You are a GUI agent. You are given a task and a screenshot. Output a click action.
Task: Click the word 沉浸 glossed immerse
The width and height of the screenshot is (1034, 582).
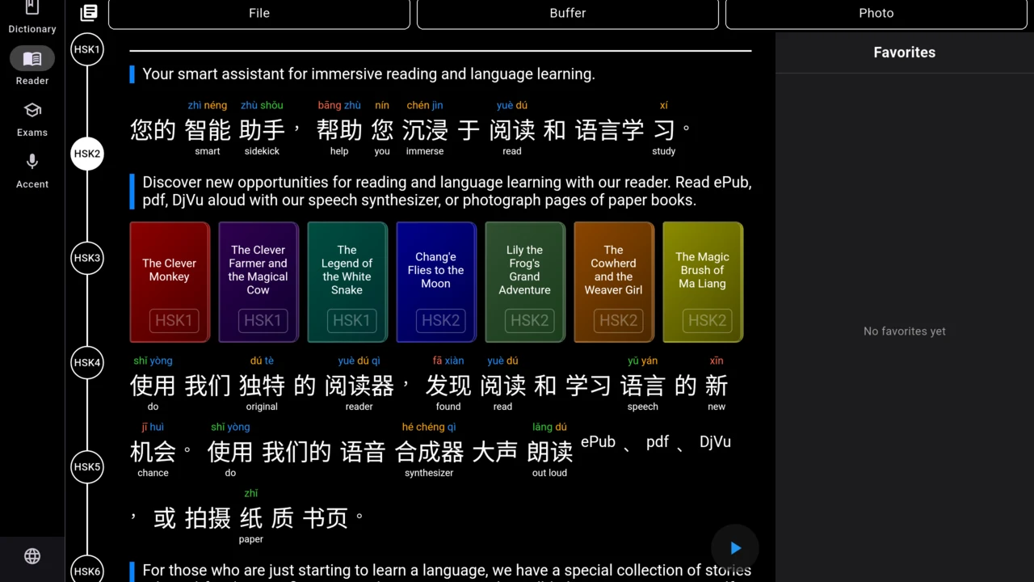[x=425, y=129]
